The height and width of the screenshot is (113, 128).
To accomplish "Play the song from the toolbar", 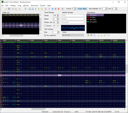I will tap(49, 9).
